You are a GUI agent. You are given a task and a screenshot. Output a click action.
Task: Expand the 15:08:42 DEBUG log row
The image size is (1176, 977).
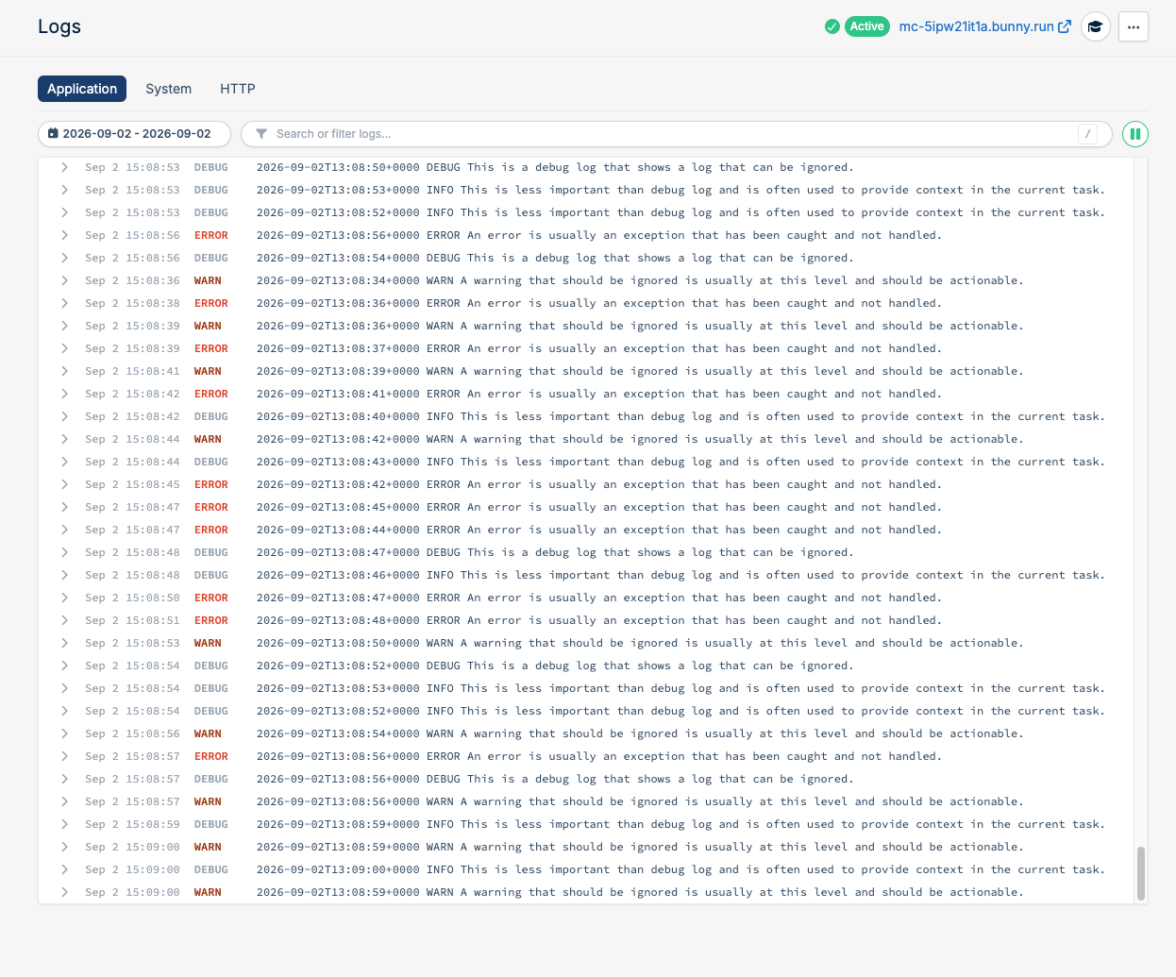(x=64, y=416)
